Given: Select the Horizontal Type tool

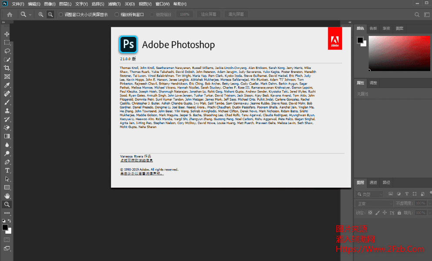Looking at the screenshot, I should pos(7,170).
